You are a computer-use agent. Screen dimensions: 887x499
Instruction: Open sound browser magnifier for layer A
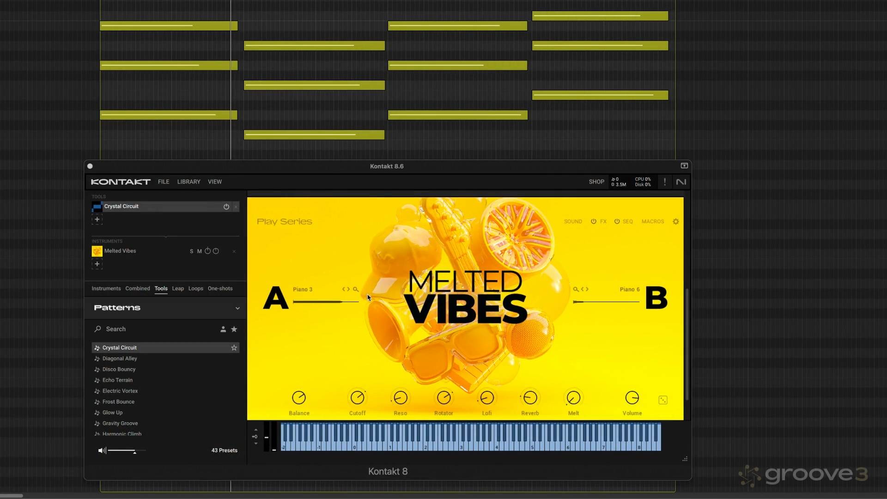pos(356,289)
